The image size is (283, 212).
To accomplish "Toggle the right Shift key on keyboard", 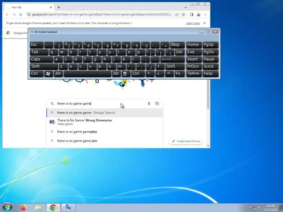I will tap(175, 67).
